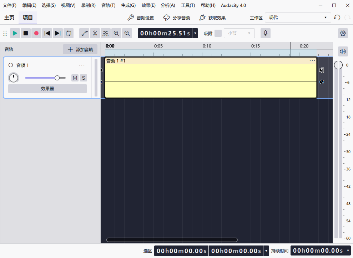Toggle the 吸附 snap checkbox
Screen dimensions: 353x258
click(218, 33)
